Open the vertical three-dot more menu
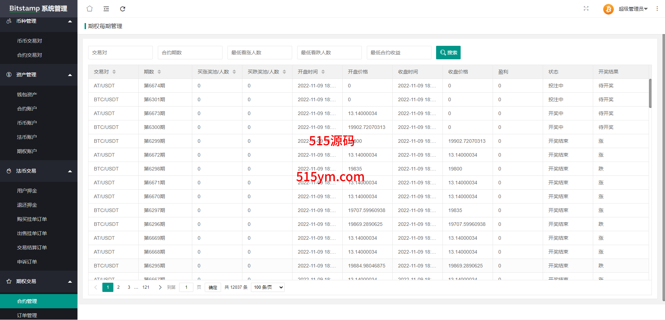The height and width of the screenshot is (320, 665). [657, 9]
